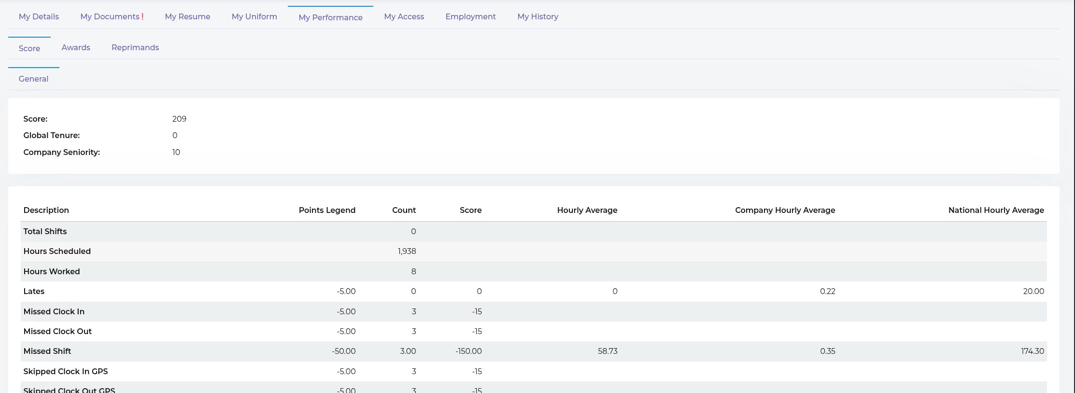The width and height of the screenshot is (1075, 393).
Task: Click Missed Shift national average 174.30
Action: coord(1033,351)
